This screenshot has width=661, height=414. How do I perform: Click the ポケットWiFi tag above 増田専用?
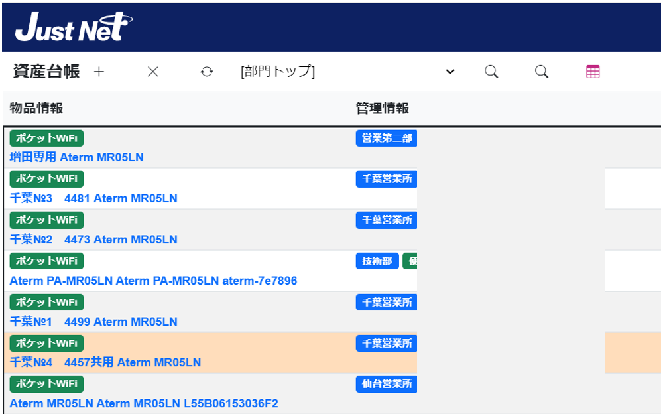coord(47,138)
